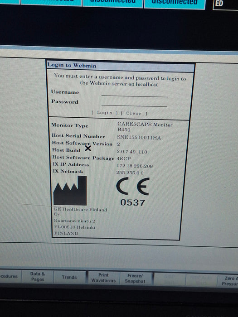Viewport: 238px width, 317px height.
Task: Select Host Software Version label
Action: tap(82, 143)
